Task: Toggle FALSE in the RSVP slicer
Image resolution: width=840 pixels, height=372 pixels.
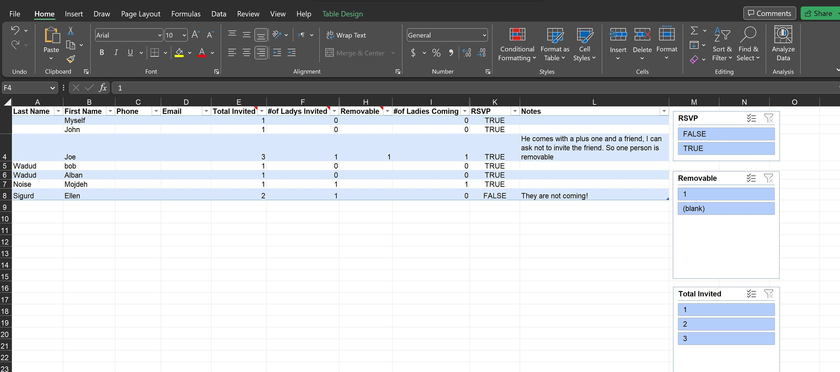Action: coord(726,134)
